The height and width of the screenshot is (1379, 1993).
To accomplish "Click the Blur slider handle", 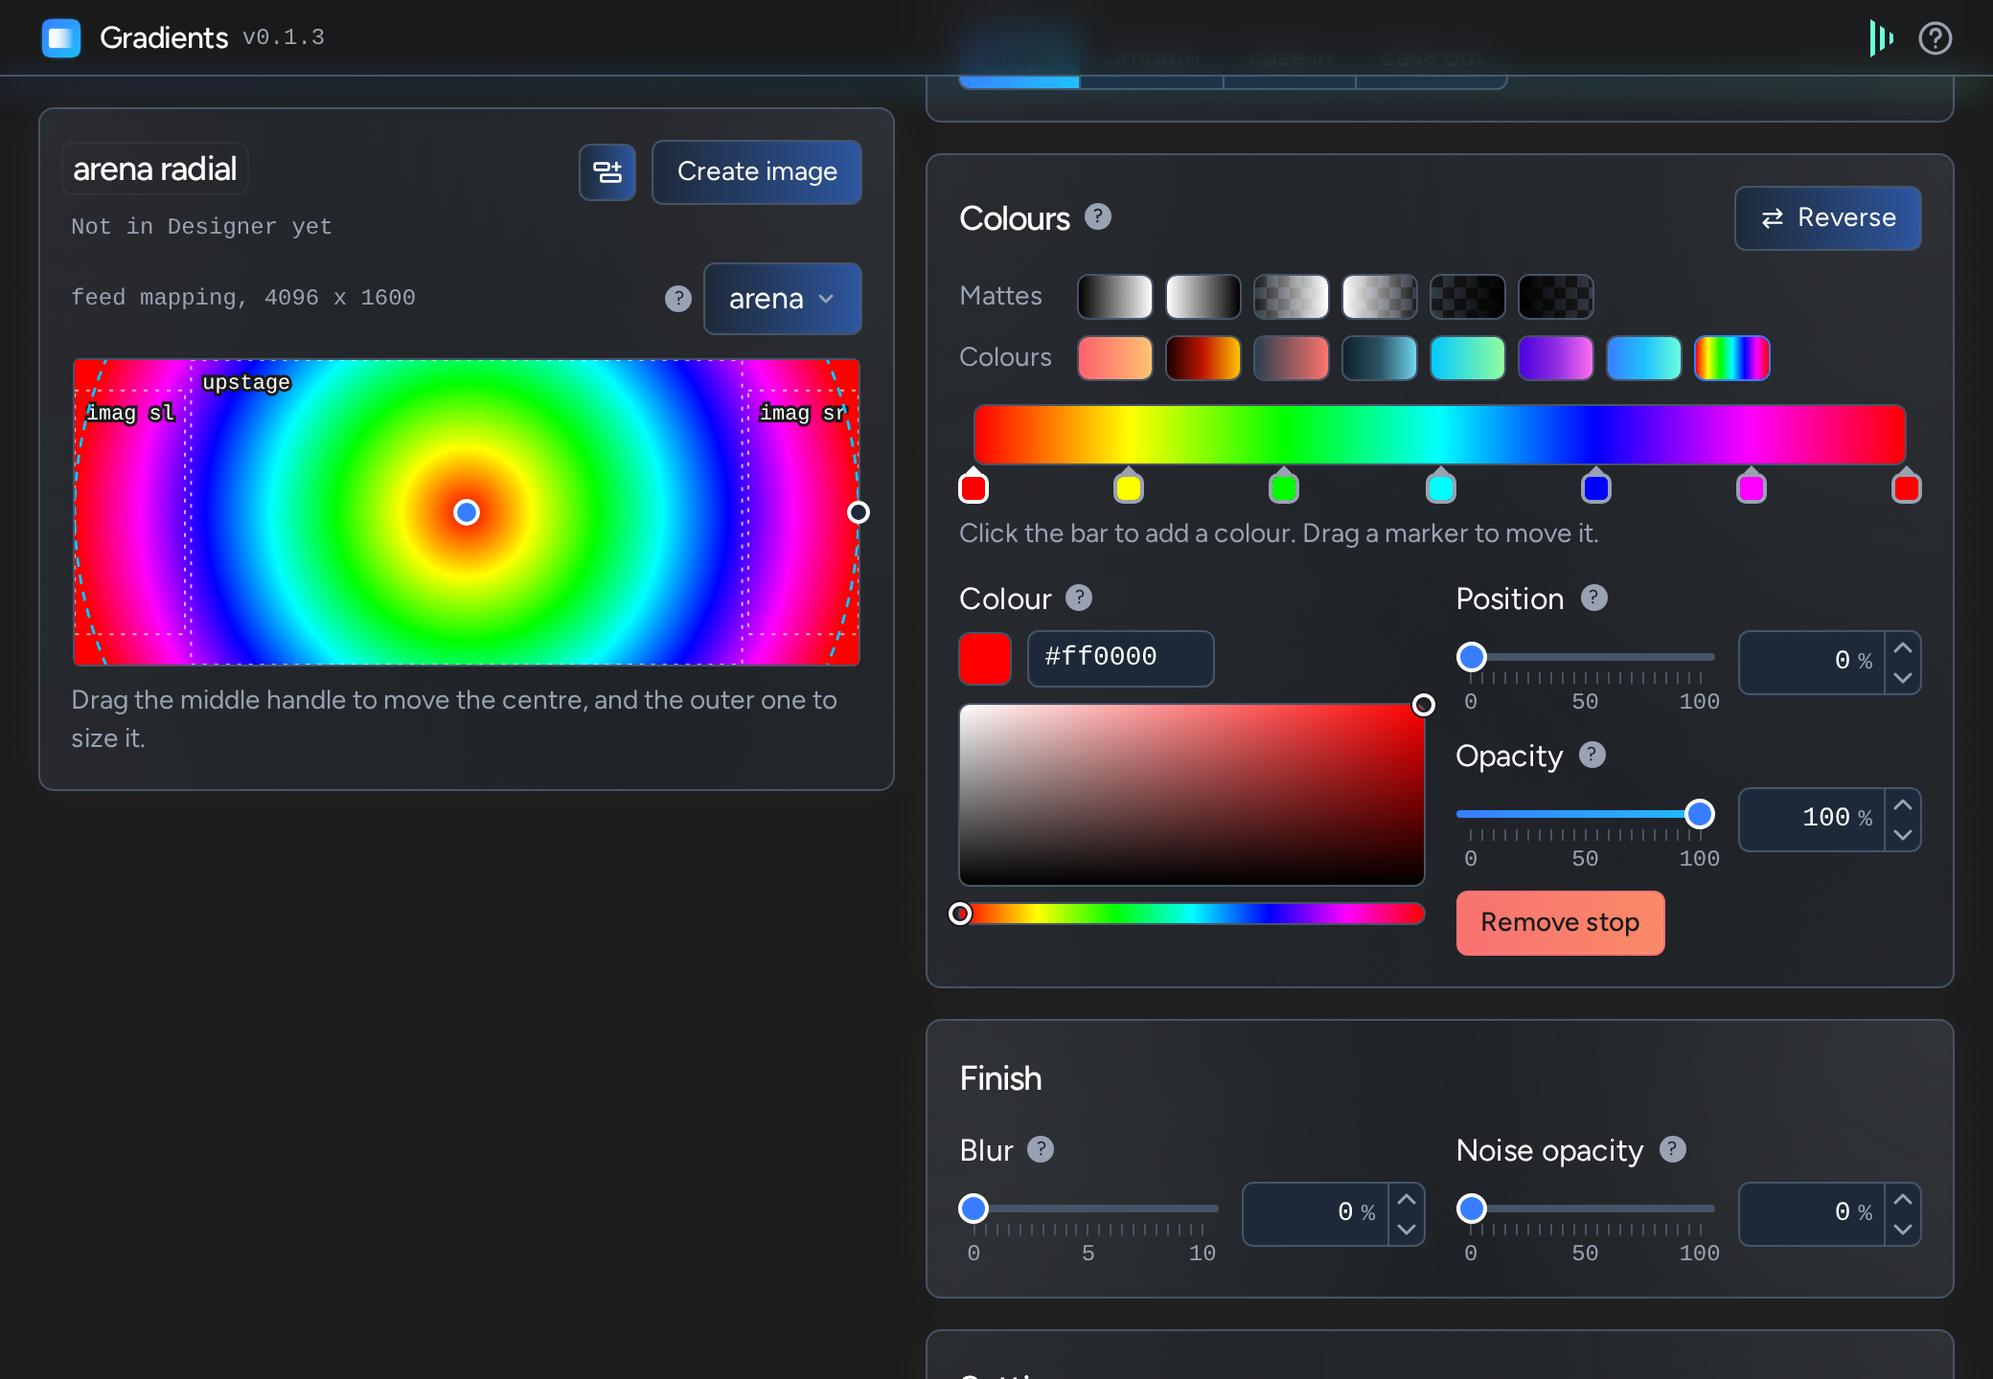I will (x=974, y=1209).
